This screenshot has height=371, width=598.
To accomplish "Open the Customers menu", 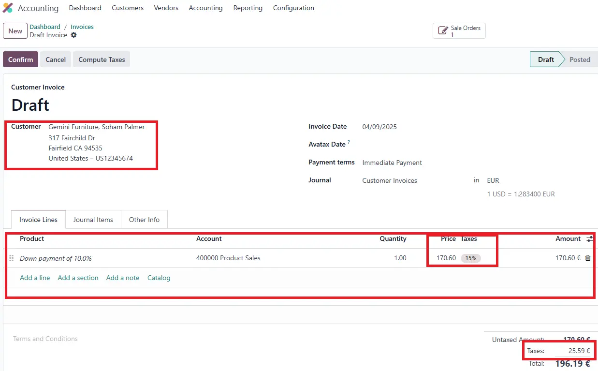I will click(128, 8).
